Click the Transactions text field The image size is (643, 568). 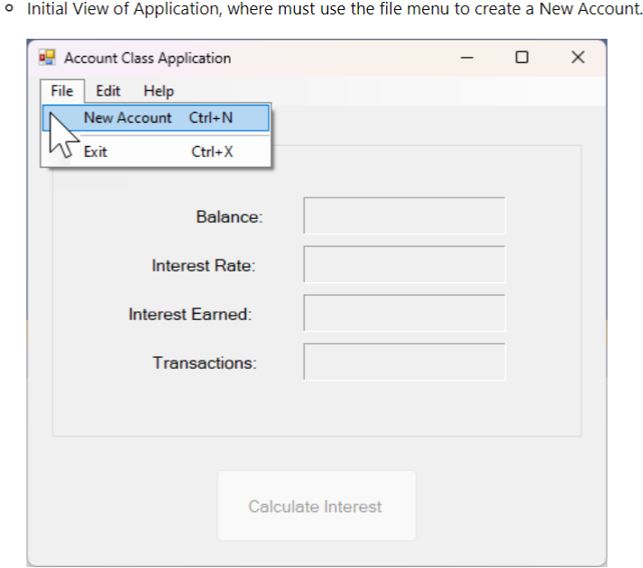click(404, 362)
